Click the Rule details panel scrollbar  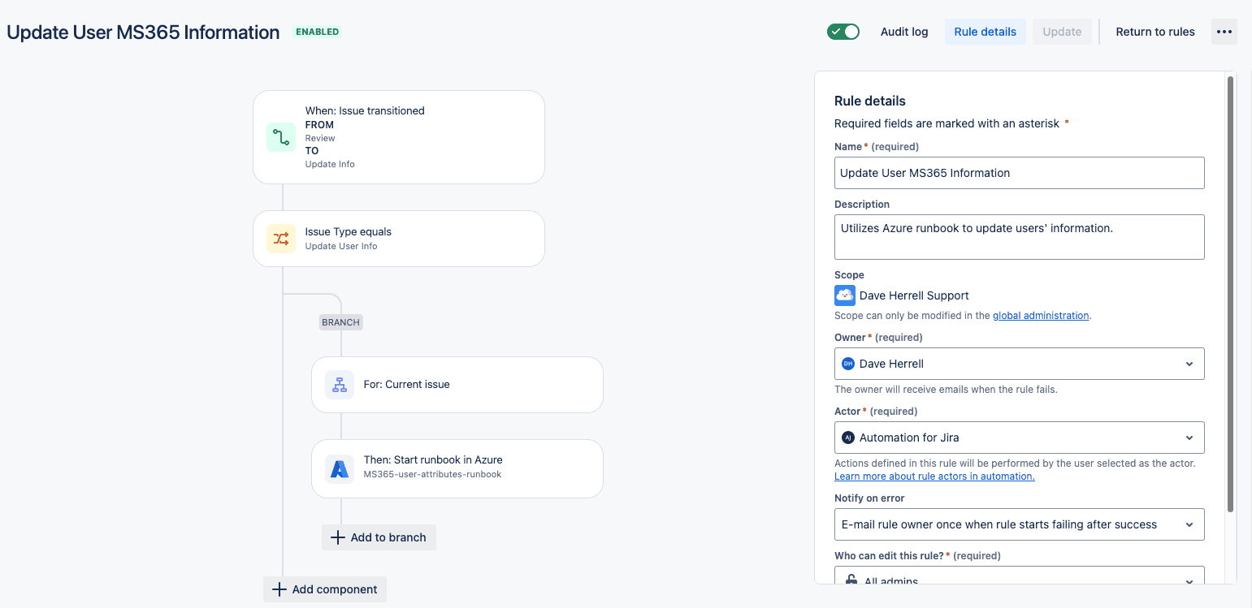click(x=1231, y=294)
